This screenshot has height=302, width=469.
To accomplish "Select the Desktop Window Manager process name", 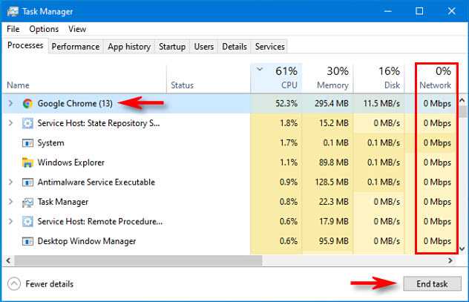I will click(x=87, y=241).
